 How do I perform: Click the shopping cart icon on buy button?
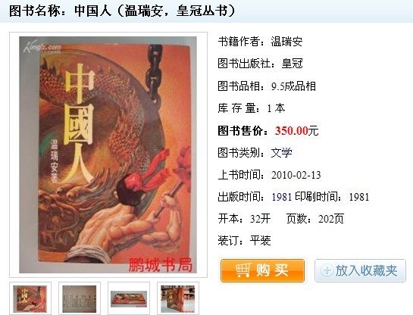click(x=243, y=270)
